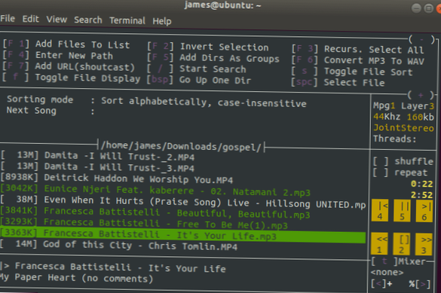
Task: Click the Sorting mode line
Action: coord(156,101)
